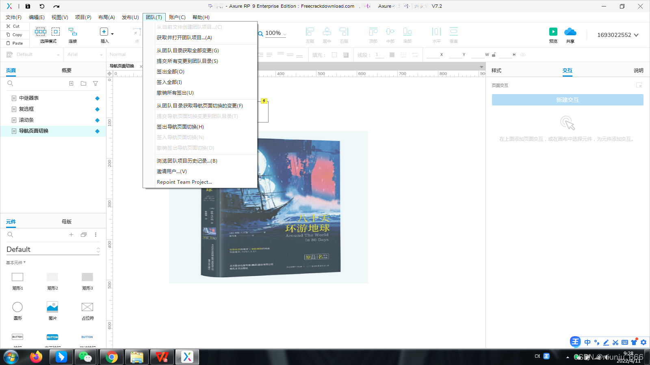The image size is (650, 365).
Task: Switch to the 说明 notes tab
Action: click(x=638, y=70)
